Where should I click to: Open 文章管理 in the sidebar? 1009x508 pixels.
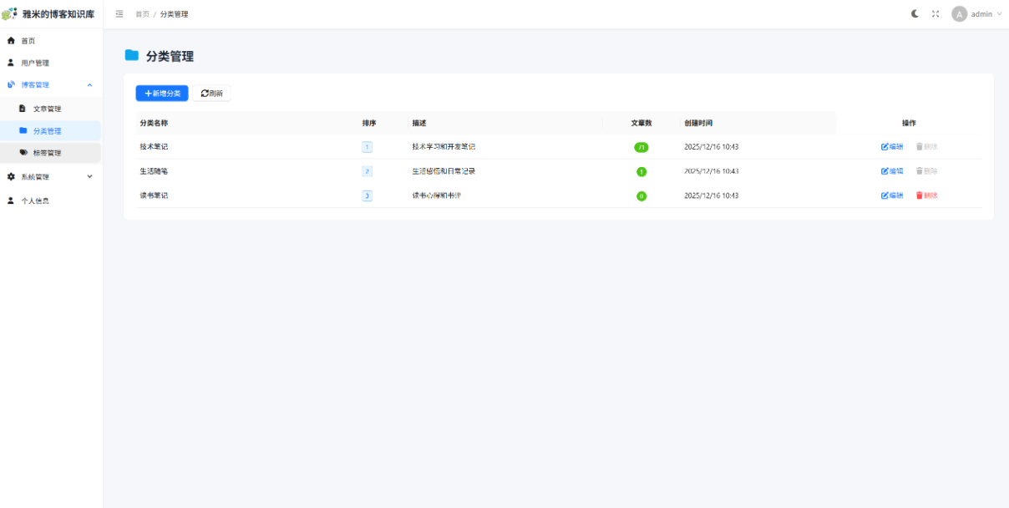[47, 109]
